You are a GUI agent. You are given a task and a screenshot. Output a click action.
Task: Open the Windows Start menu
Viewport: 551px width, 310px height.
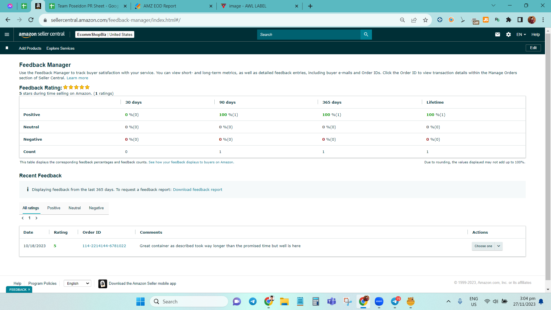[140, 301]
